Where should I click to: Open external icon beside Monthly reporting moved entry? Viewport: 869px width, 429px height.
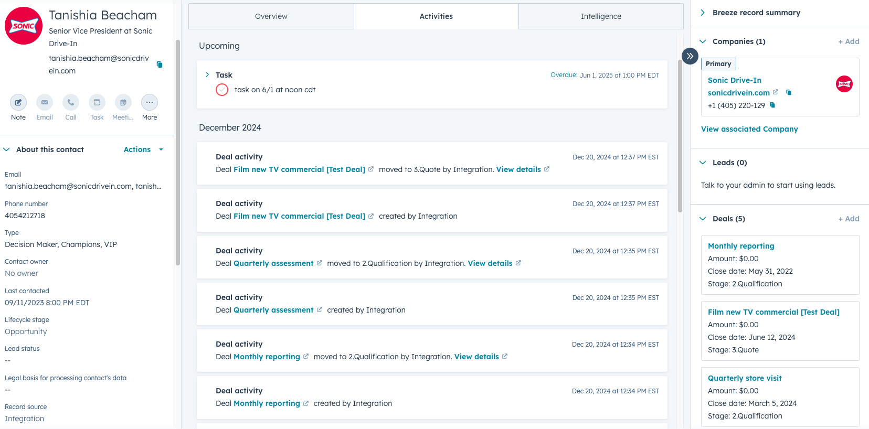coord(306,357)
